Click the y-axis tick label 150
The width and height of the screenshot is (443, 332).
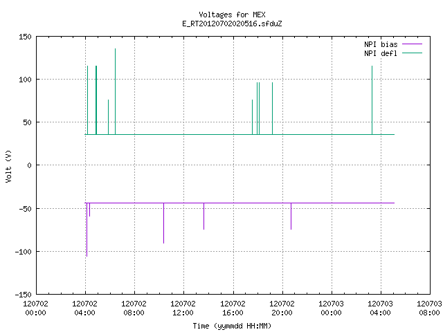pos(25,37)
